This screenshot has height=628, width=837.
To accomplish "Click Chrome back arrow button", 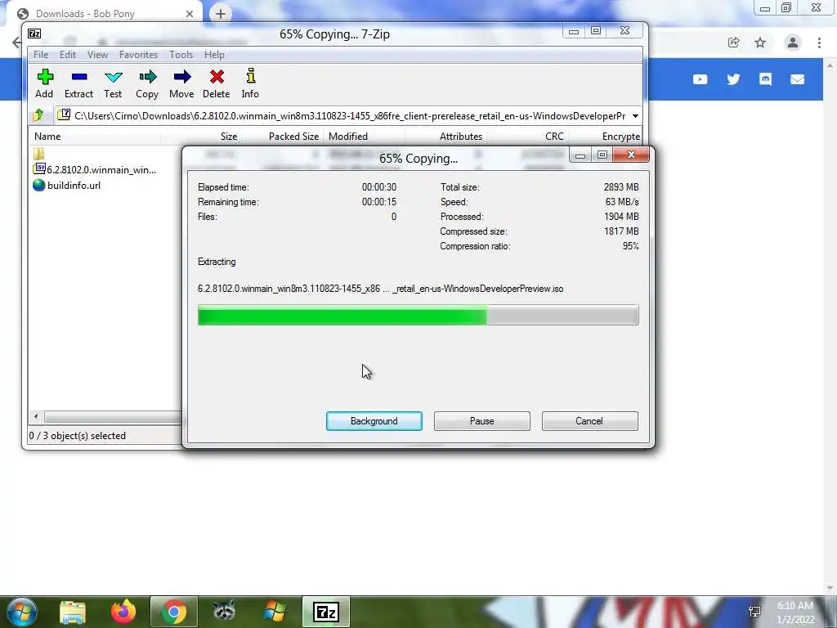I will 16,43.
